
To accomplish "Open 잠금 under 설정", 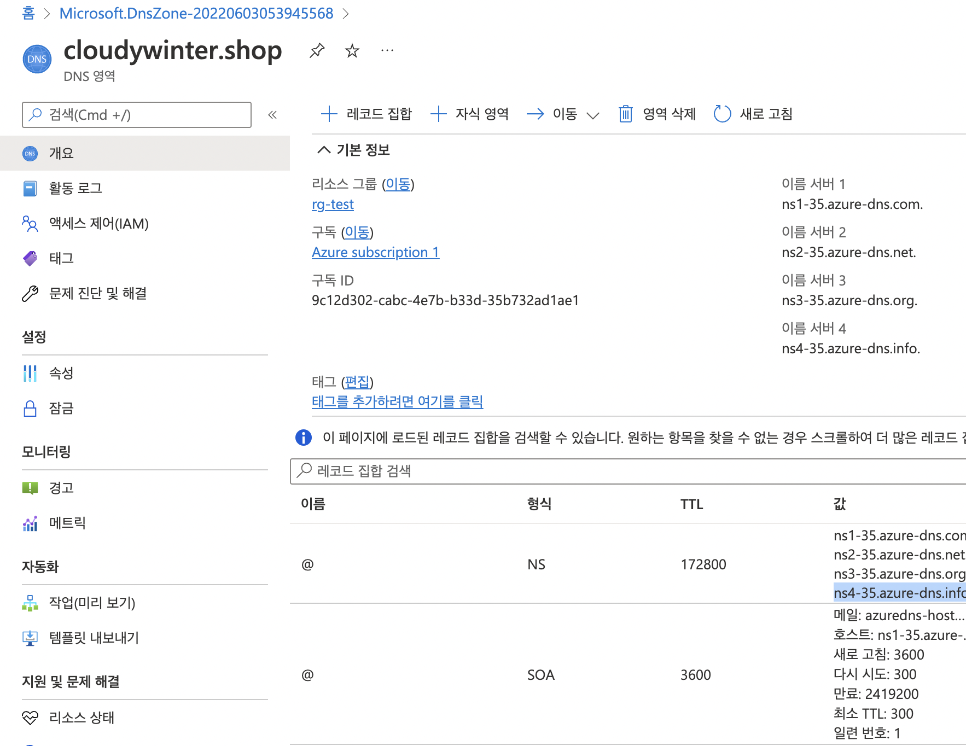I will [145, 408].
